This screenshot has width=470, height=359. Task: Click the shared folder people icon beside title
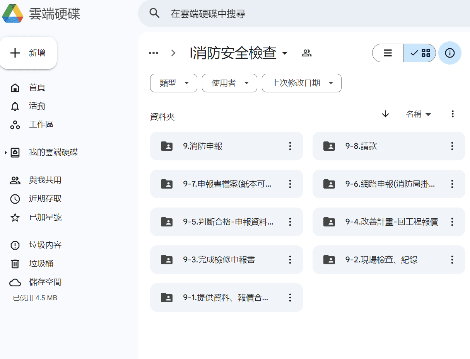307,53
